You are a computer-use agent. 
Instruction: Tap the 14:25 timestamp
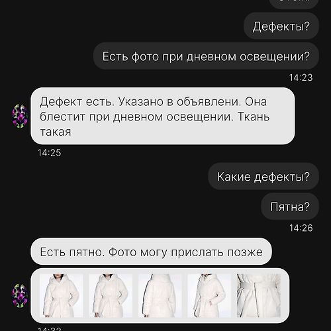(49, 153)
